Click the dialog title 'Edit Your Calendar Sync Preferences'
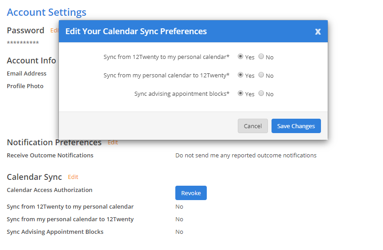The width and height of the screenshot is (383, 250). [136, 31]
